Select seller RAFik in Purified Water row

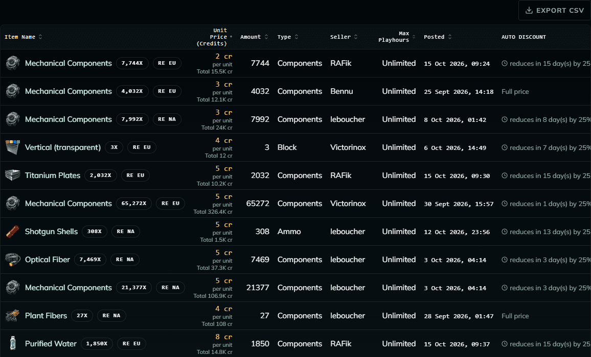click(340, 344)
